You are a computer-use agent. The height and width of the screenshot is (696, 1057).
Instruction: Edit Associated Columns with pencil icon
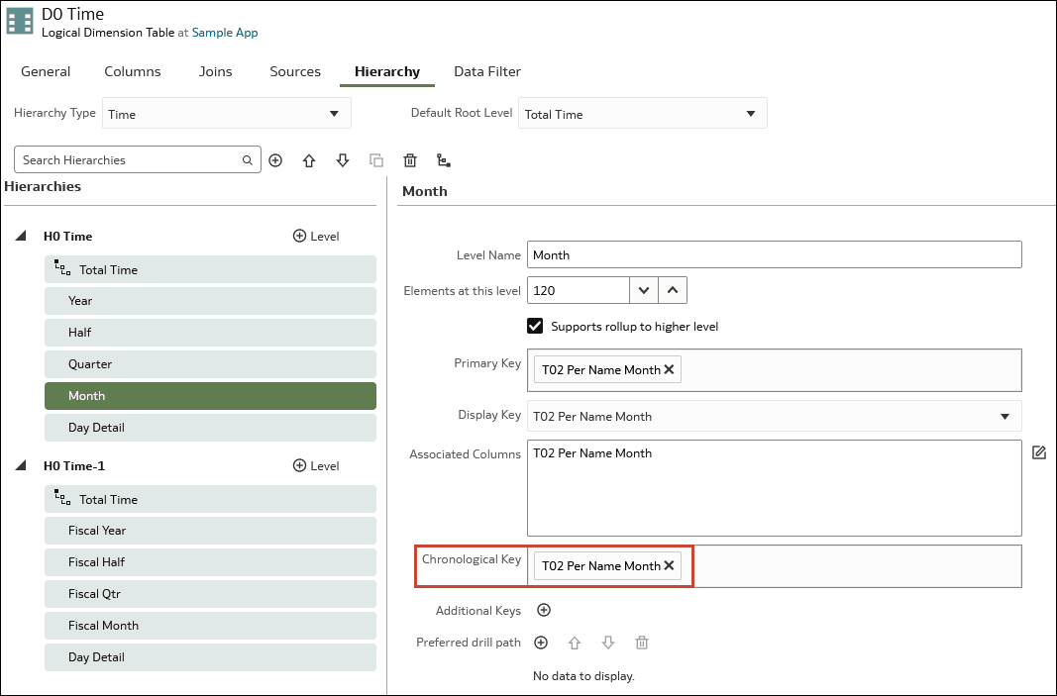1038,452
